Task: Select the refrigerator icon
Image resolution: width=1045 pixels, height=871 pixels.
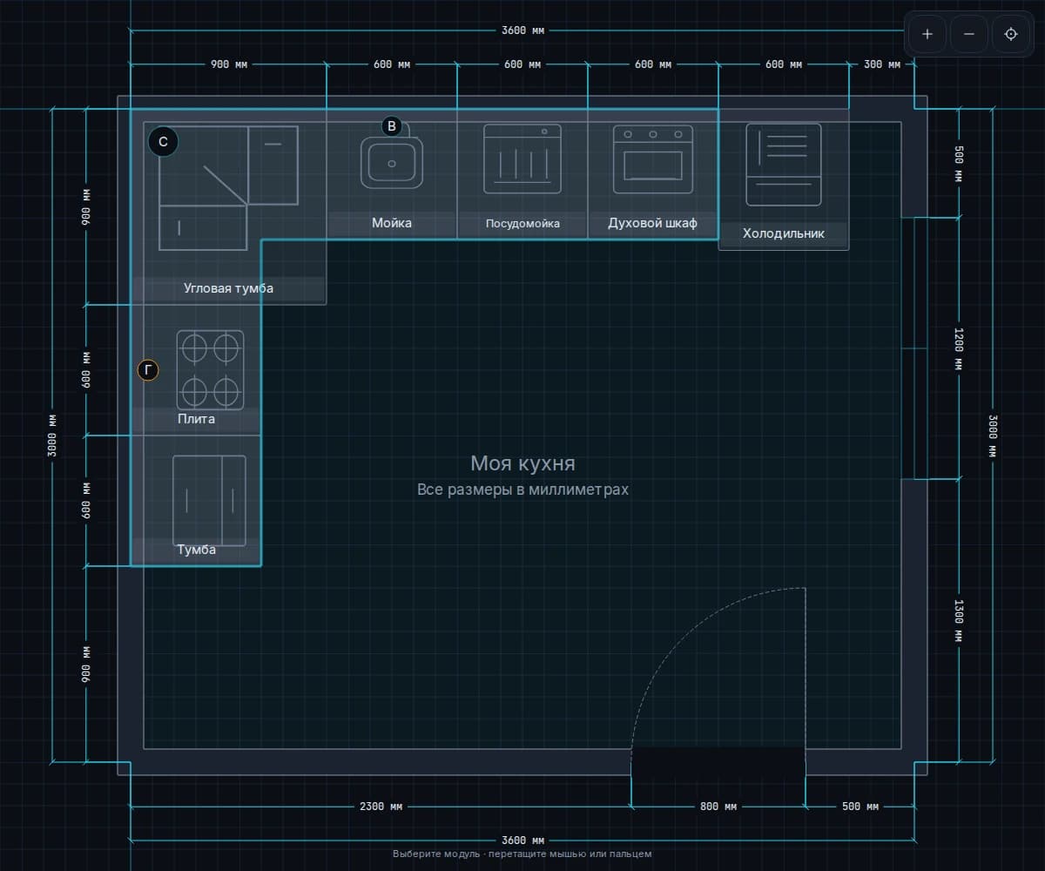Action: [x=784, y=165]
